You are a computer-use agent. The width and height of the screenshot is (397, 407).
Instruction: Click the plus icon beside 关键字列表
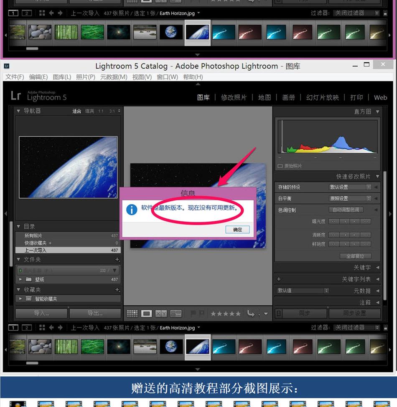pos(279,279)
